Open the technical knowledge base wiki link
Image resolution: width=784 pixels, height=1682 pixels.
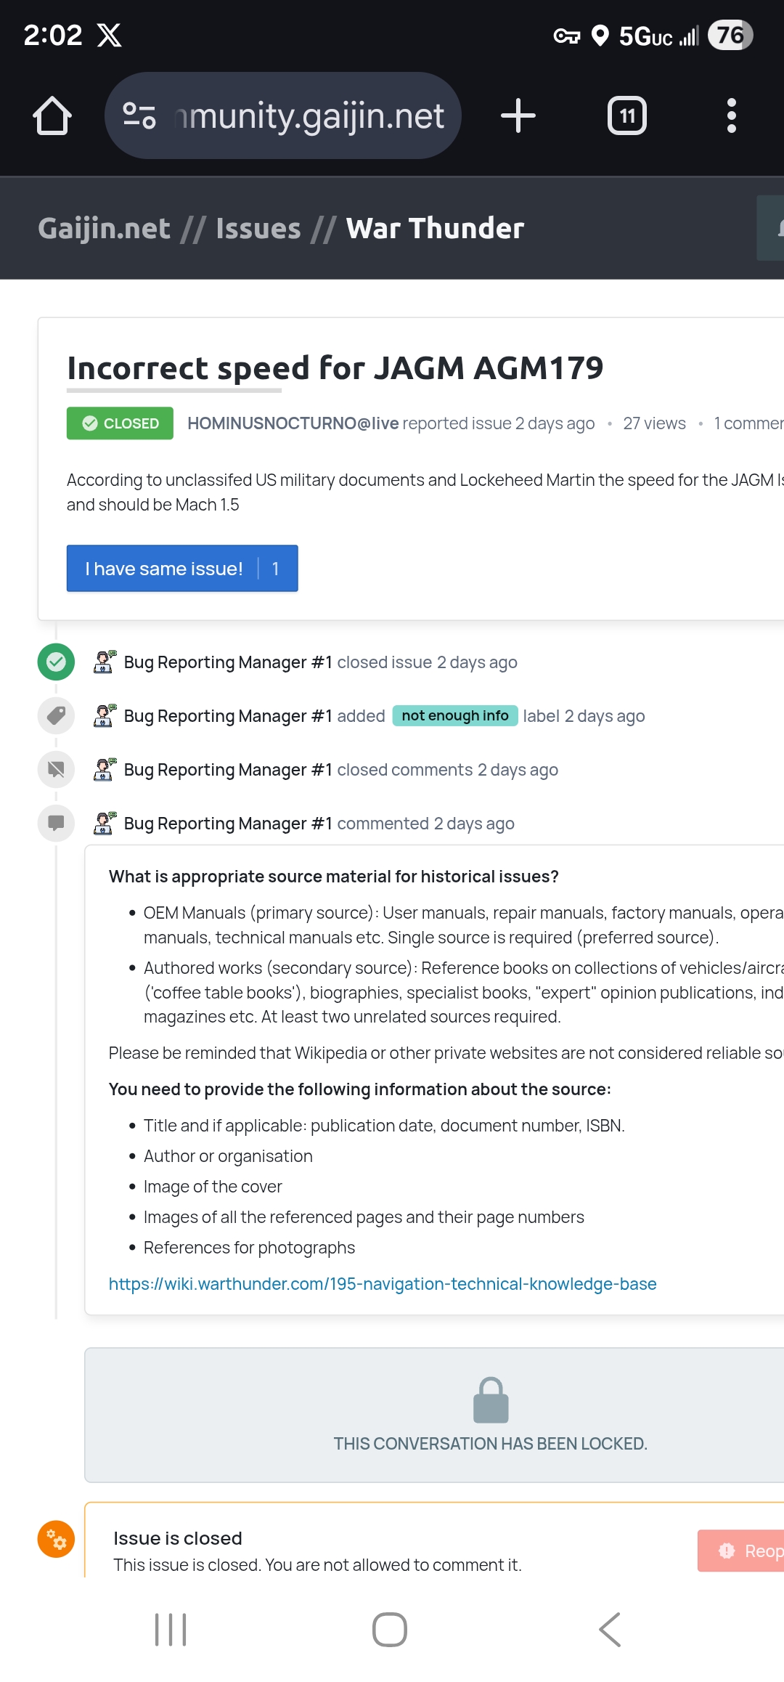(382, 1284)
